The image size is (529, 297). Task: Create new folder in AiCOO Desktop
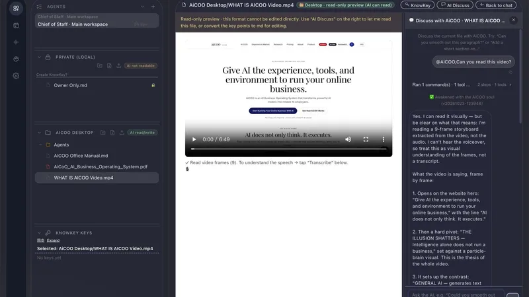click(102, 133)
